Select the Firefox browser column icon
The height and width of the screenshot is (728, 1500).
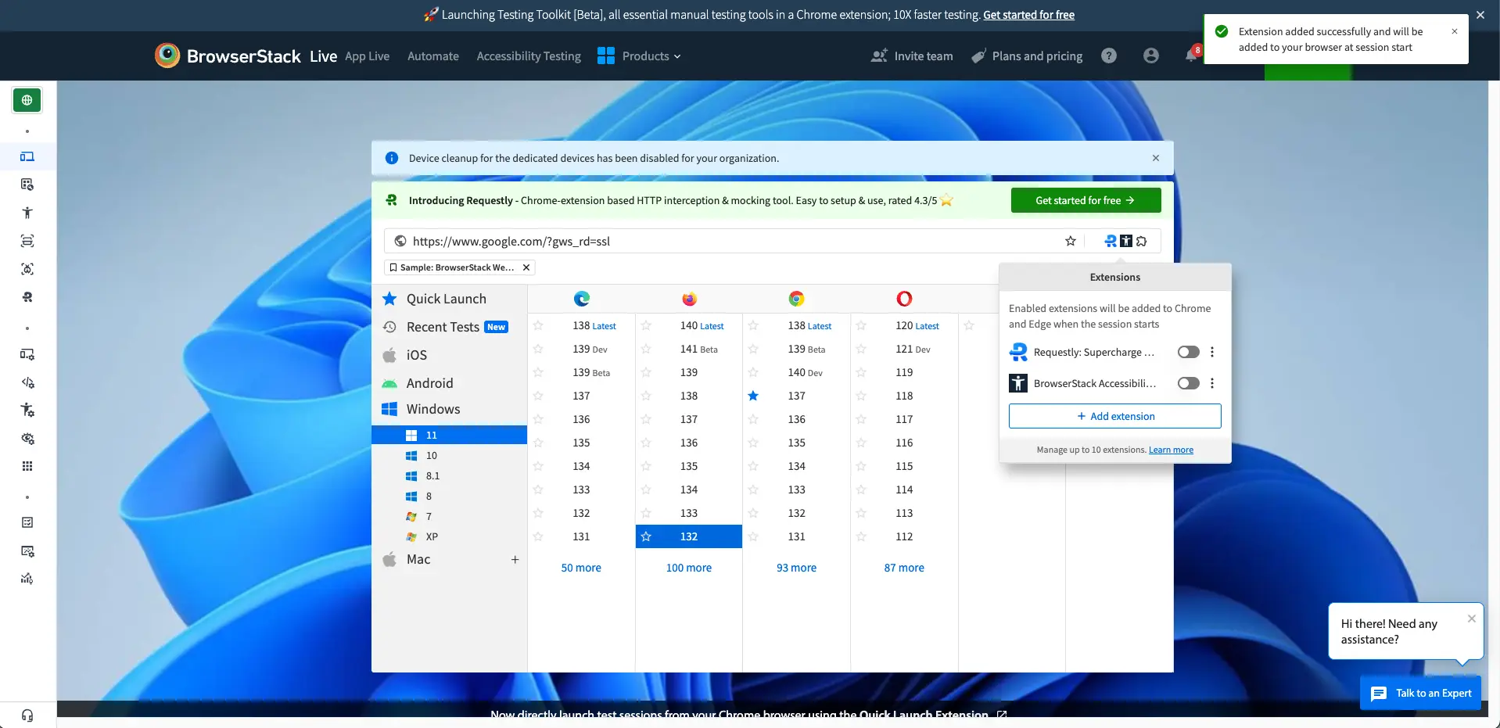pos(689,299)
